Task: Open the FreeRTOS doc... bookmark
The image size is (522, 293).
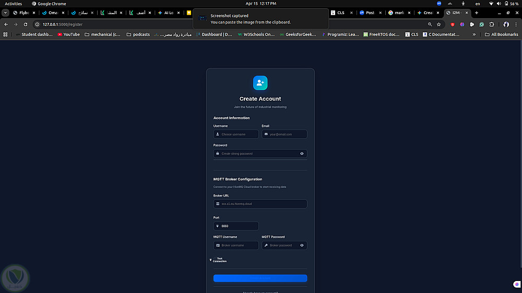Action: 382,34
